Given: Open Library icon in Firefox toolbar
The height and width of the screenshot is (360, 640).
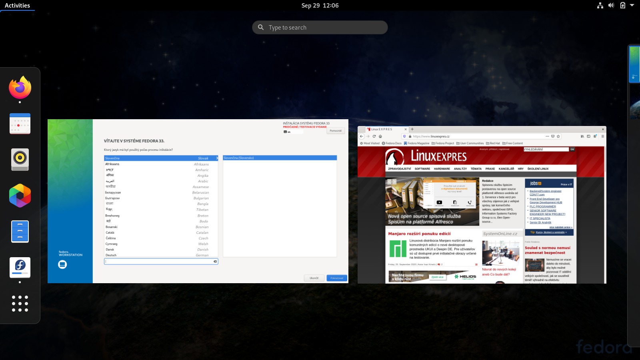Looking at the screenshot, I should [x=582, y=136].
